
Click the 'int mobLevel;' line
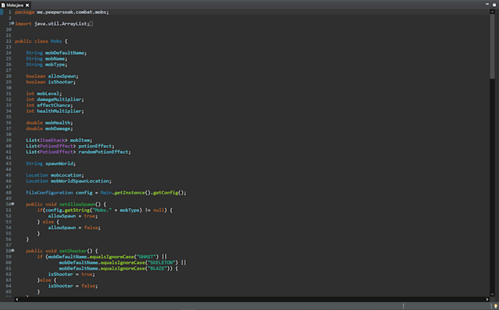click(44, 94)
